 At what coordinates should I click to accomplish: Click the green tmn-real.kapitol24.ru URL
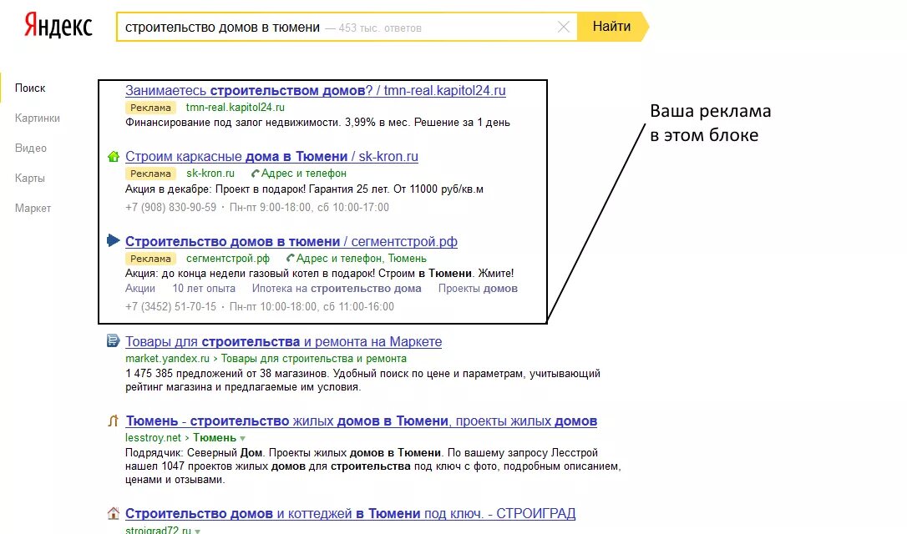click(235, 108)
